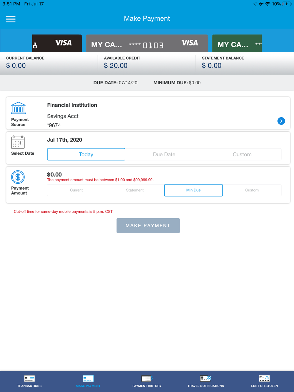The height and width of the screenshot is (392, 294).
Task: Tap the Financial Institution heading
Action: pos(72,105)
